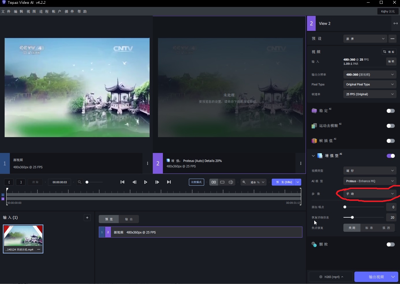
Task: Open the preset three-dot options button
Action: click(x=392, y=39)
